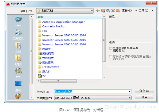Click file list scroll-down arrow
Screen dimensions: 159x112
click(104, 77)
